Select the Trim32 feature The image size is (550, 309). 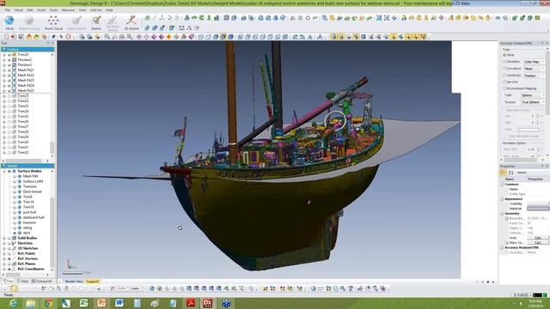[23, 153]
